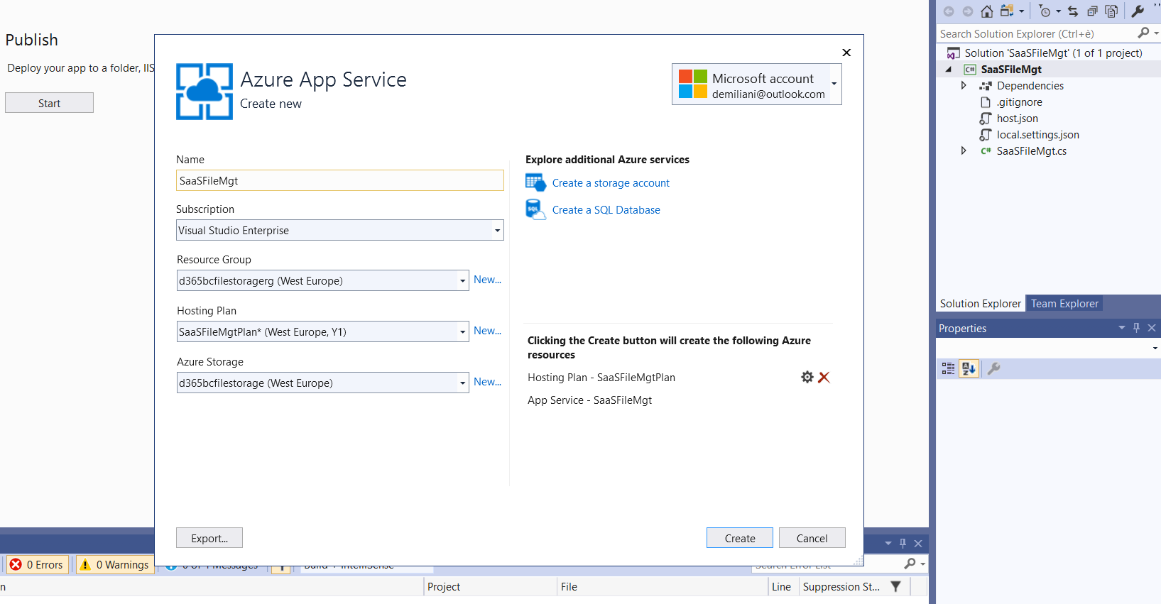Open the Subscription dropdown
Screen dimensions: 1161x604
(x=497, y=230)
